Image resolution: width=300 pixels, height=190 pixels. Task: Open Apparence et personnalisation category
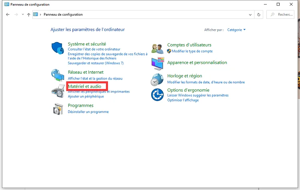pos(197,63)
